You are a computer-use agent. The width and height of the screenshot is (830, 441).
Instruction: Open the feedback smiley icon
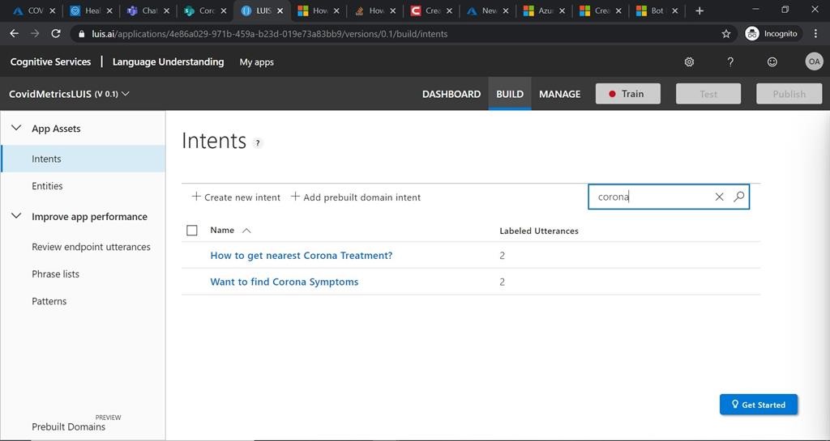tap(772, 62)
